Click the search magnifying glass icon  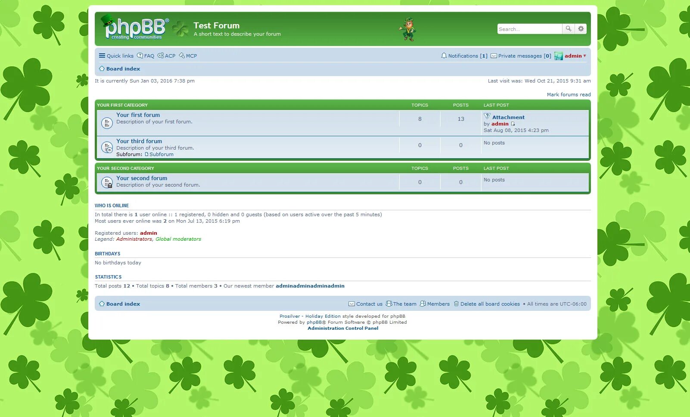(569, 29)
